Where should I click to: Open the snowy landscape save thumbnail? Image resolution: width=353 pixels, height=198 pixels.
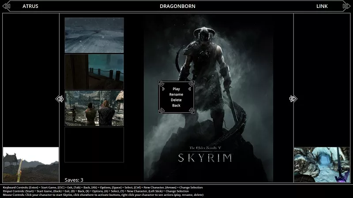point(94,35)
